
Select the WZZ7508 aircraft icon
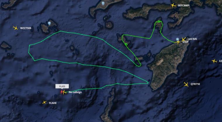coord(15,28)
